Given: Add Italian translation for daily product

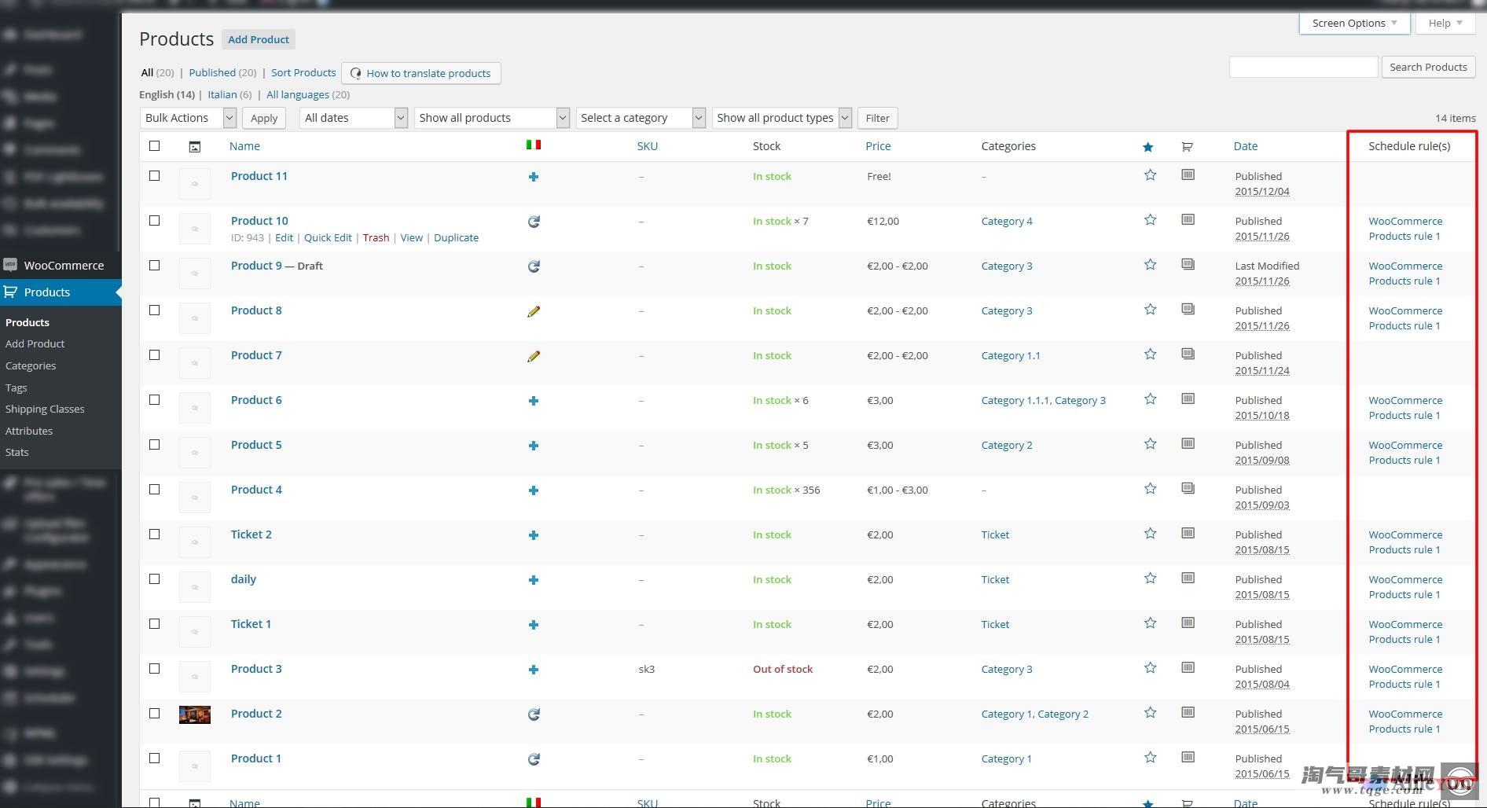Looking at the screenshot, I should [534, 580].
